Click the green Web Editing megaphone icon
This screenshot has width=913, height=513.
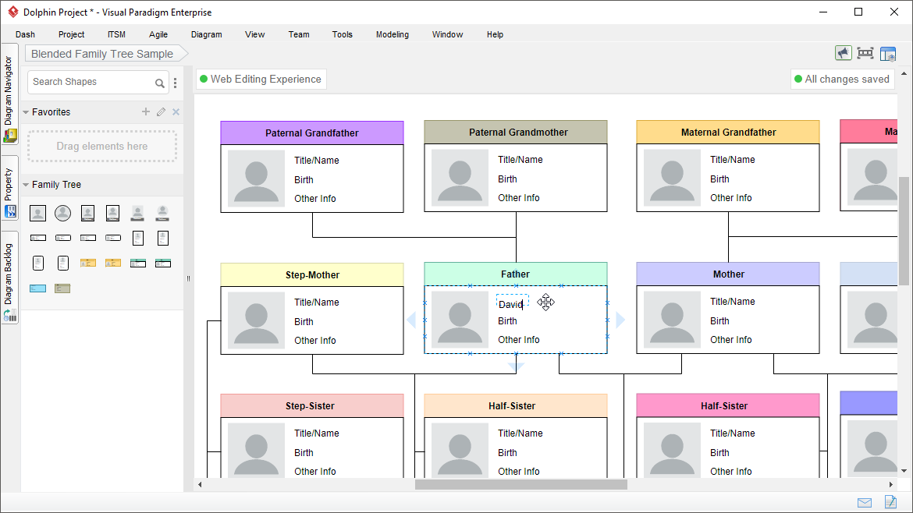point(843,53)
